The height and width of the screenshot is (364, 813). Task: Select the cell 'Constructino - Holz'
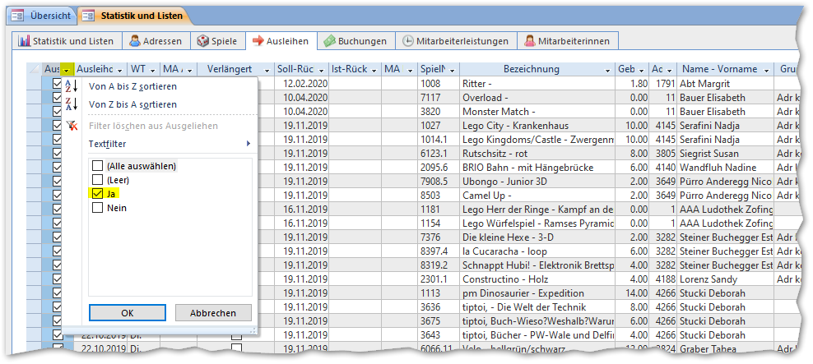click(x=537, y=279)
